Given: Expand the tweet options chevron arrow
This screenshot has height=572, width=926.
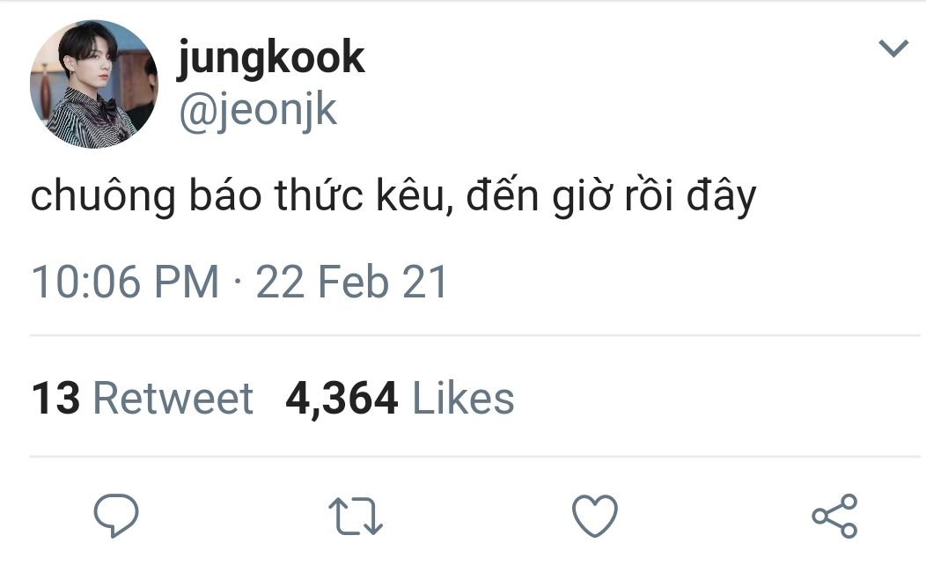Looking at the screenshot, I should click(x=893, y=48).
